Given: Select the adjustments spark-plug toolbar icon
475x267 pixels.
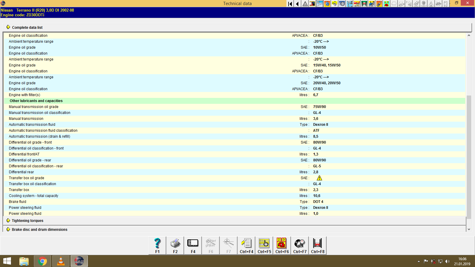Looking at the screenshot, I should [x=320, y=4].
